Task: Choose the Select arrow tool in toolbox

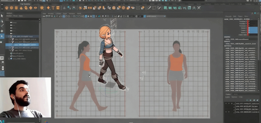Action: pos(2,16)
